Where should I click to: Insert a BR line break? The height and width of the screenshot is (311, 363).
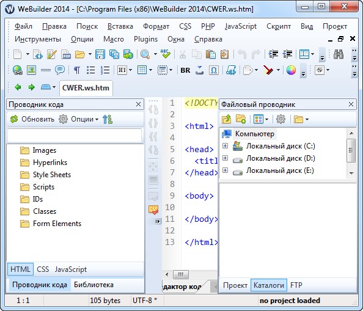pyautogui.click(x=185, y=70)
